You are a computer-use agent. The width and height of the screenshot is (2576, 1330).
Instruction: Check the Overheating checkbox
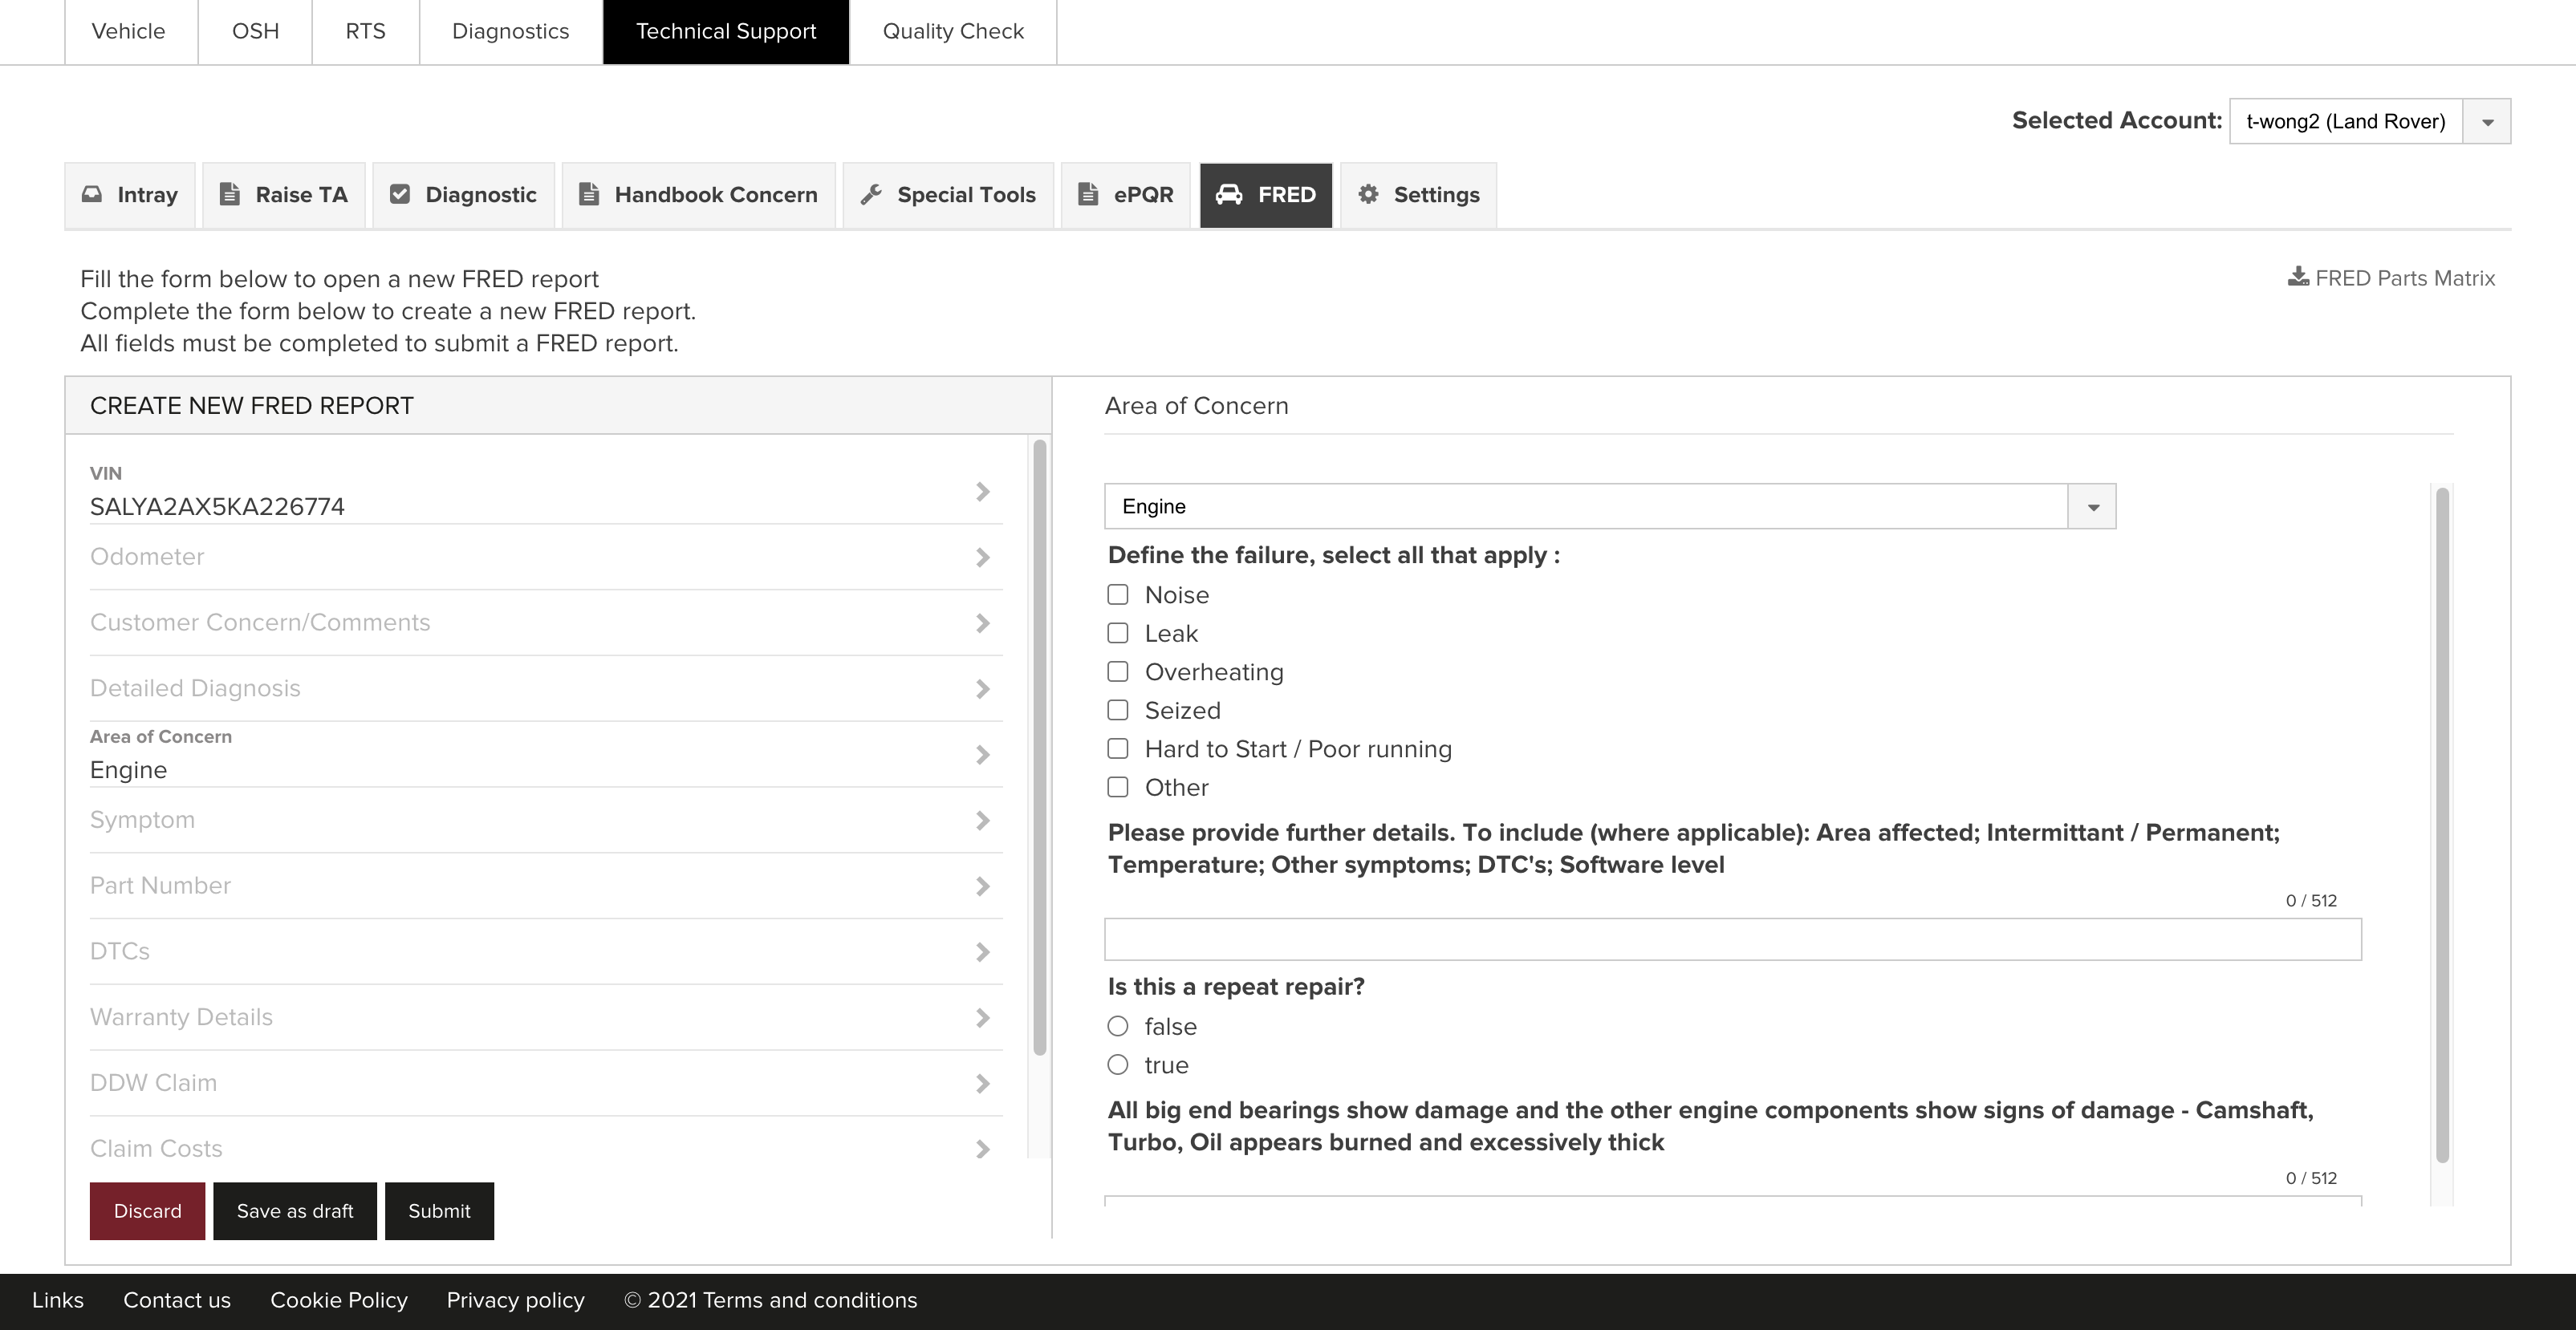coord(1118,671)
